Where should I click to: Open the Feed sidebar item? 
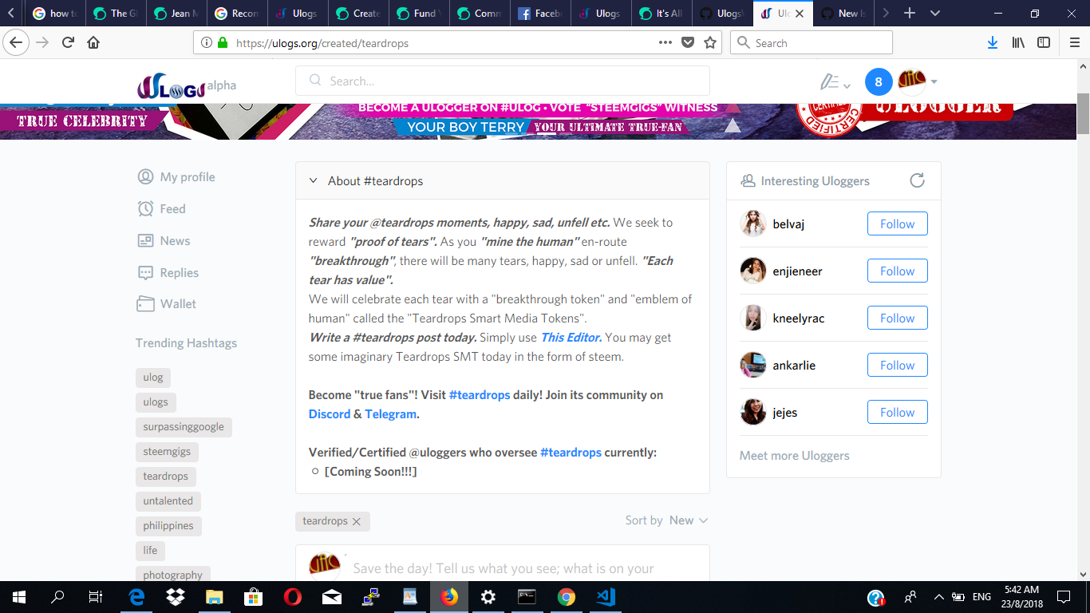(x=161, y=209)
